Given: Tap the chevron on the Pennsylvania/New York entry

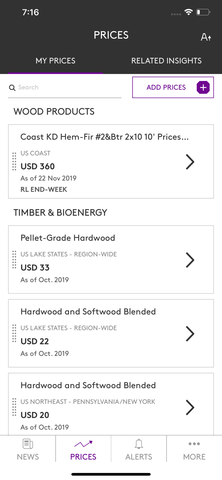Looking at the screenshot, I should (x=190, y=407).
